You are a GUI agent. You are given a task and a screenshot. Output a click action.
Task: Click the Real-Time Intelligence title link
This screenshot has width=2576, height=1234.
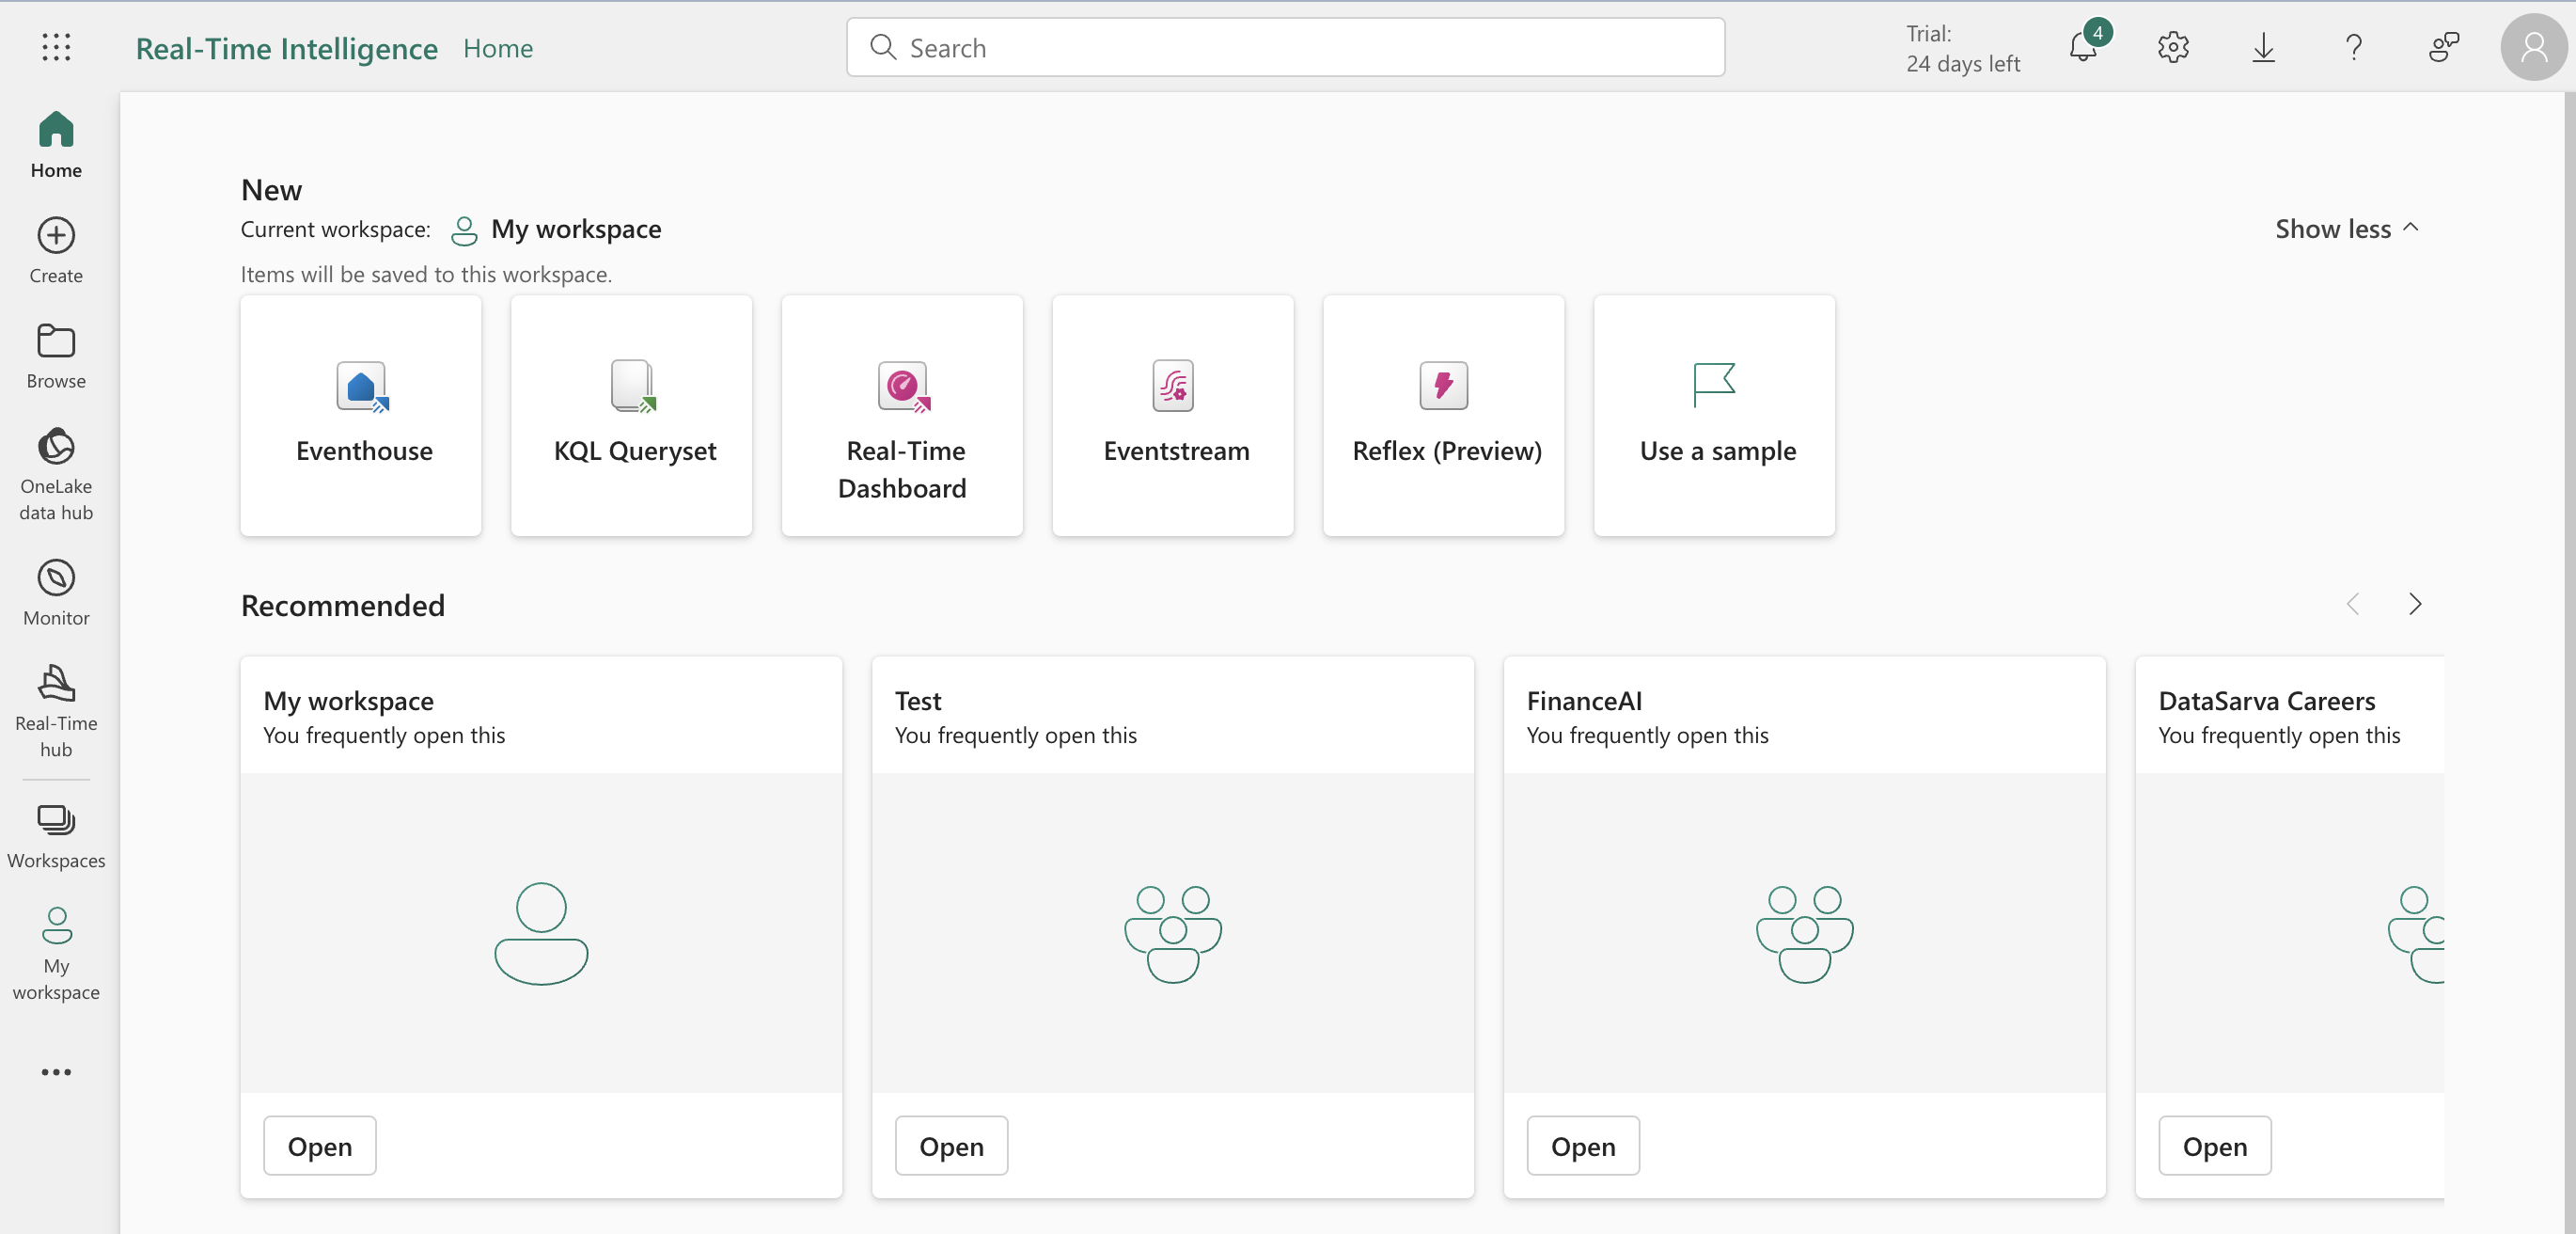coord(287,47)
